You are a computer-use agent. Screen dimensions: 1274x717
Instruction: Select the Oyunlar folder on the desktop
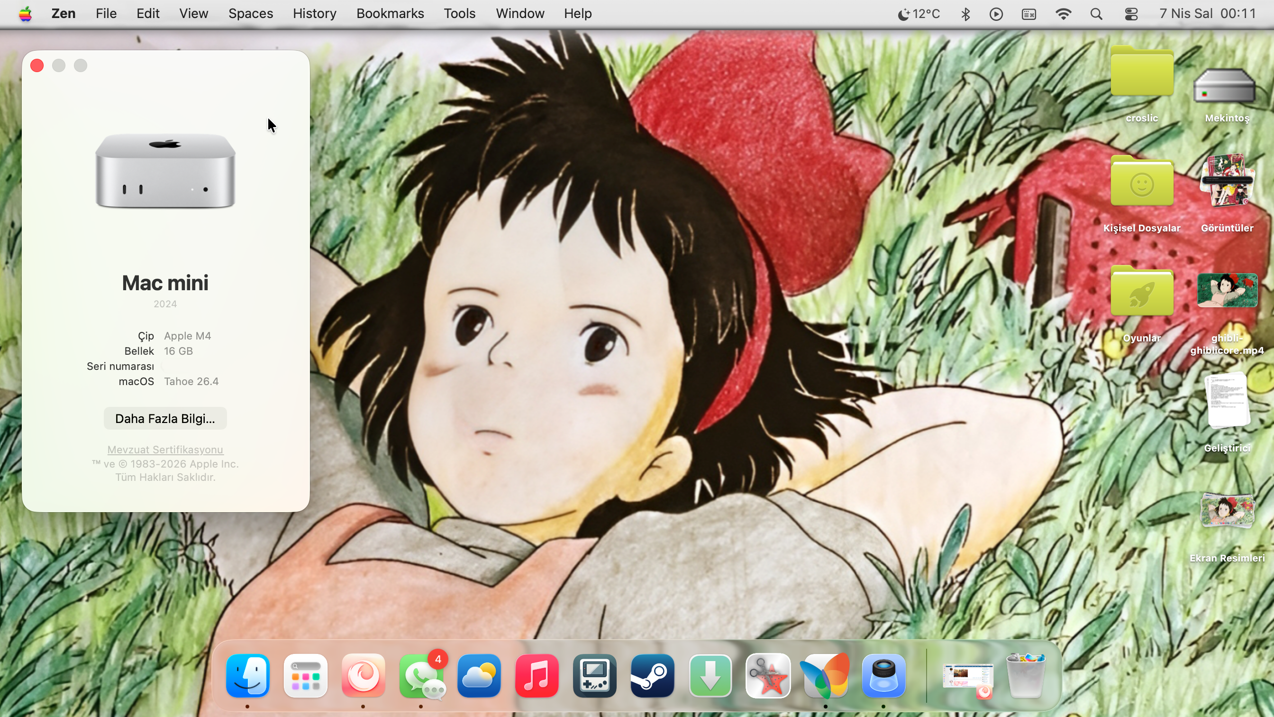pyautogui.click(x=1142, y=292)
